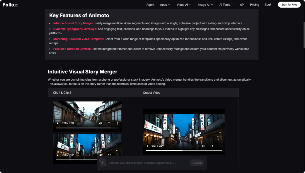
Task: Click the Marketing-Focused Video Template link
Action: pos(79,39)
